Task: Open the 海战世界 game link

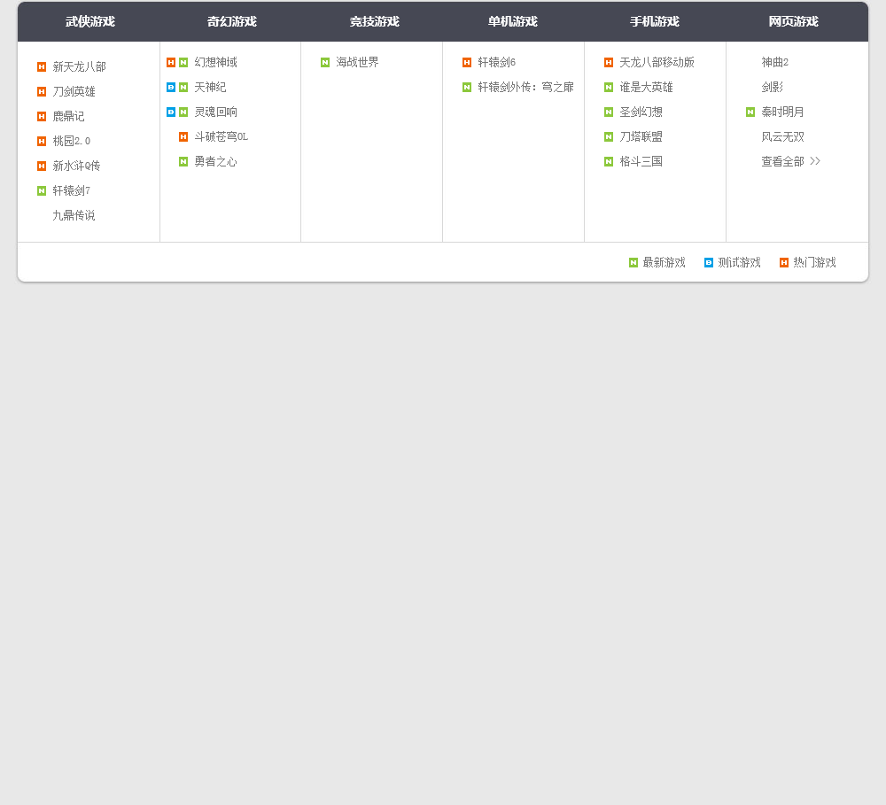Action: point(358,62)
